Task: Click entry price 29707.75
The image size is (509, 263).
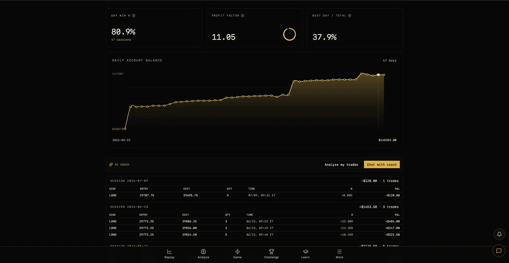Action: (x=147, y=195)
